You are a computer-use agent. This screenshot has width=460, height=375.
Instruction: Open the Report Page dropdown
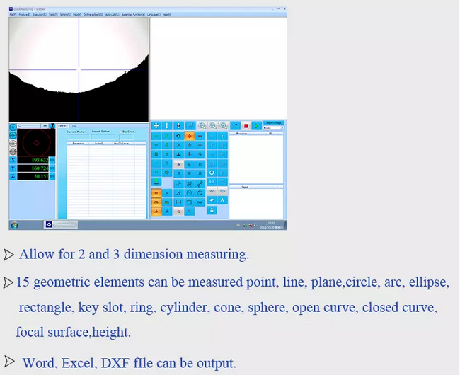coord(272,128)
